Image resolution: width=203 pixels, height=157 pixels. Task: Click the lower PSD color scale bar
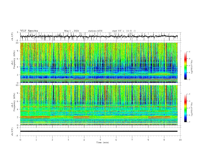pyautogui.click(x=185, y=108)
